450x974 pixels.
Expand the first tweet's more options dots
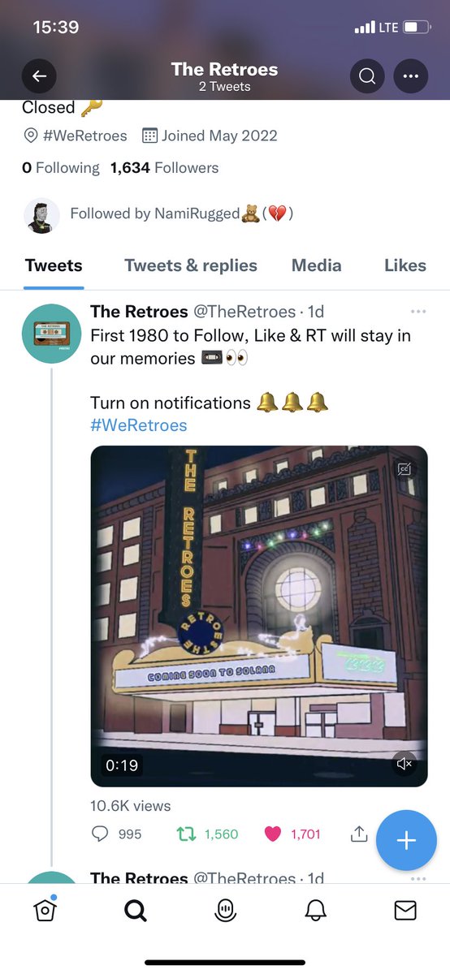pos(418,312)
